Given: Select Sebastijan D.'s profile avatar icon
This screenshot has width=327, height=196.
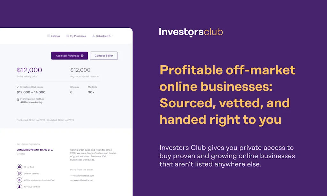Looking at the screenshot, I should click(x=94, y=36).
